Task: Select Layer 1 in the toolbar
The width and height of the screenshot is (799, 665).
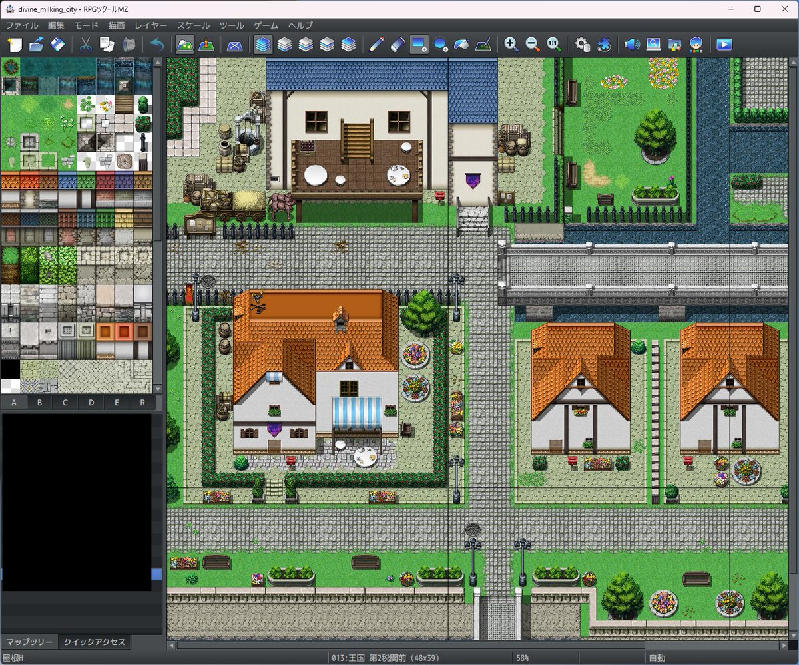Action: (x=284, y=45)
